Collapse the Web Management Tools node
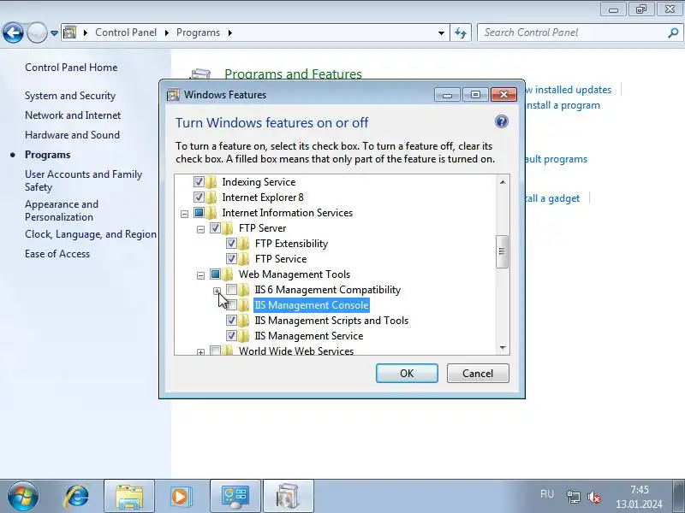Screen dimensions: 685x513 coord(200,275)
